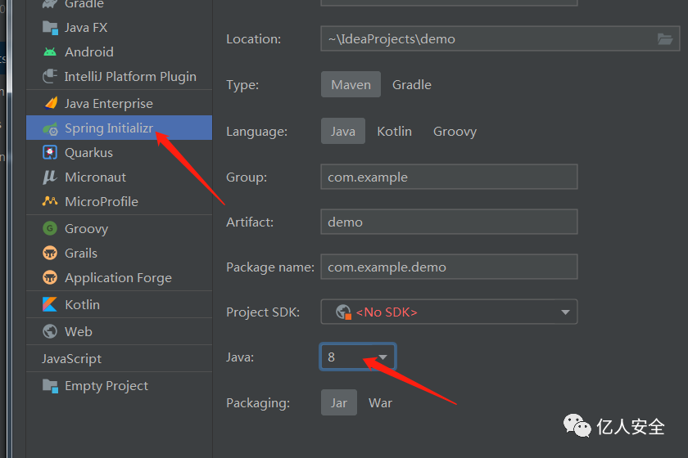This screenshot has height=458, width=688.
Task: Click the Quarkus icon in sidebar
Action: (x=51, y=153)
